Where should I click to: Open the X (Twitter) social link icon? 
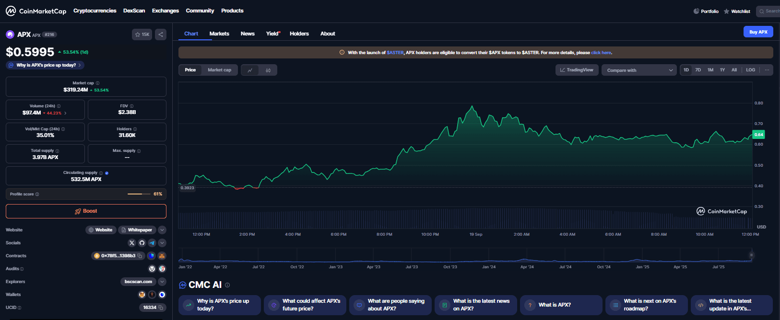coord(132,243)
